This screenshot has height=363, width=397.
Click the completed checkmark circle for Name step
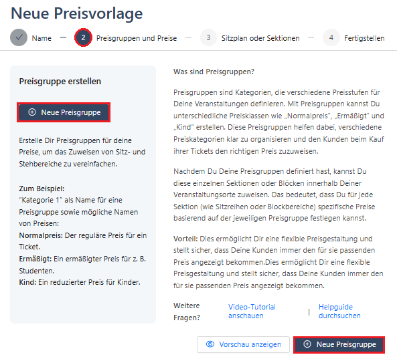[x=19, y=37]
